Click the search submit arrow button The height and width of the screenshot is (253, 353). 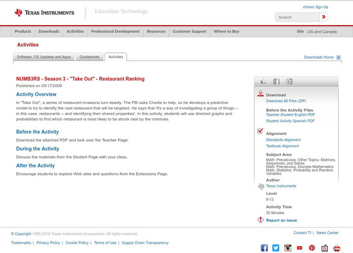click(324, 17)
